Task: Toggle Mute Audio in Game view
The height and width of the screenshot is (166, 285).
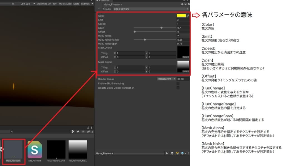Action: [x=65, y=4]
